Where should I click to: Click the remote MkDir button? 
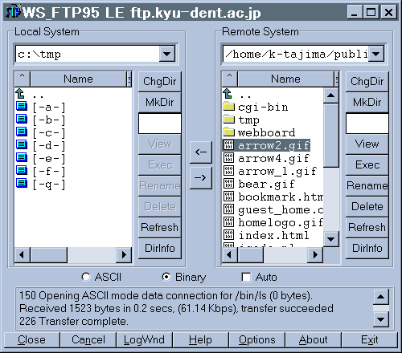coord(367,102)
